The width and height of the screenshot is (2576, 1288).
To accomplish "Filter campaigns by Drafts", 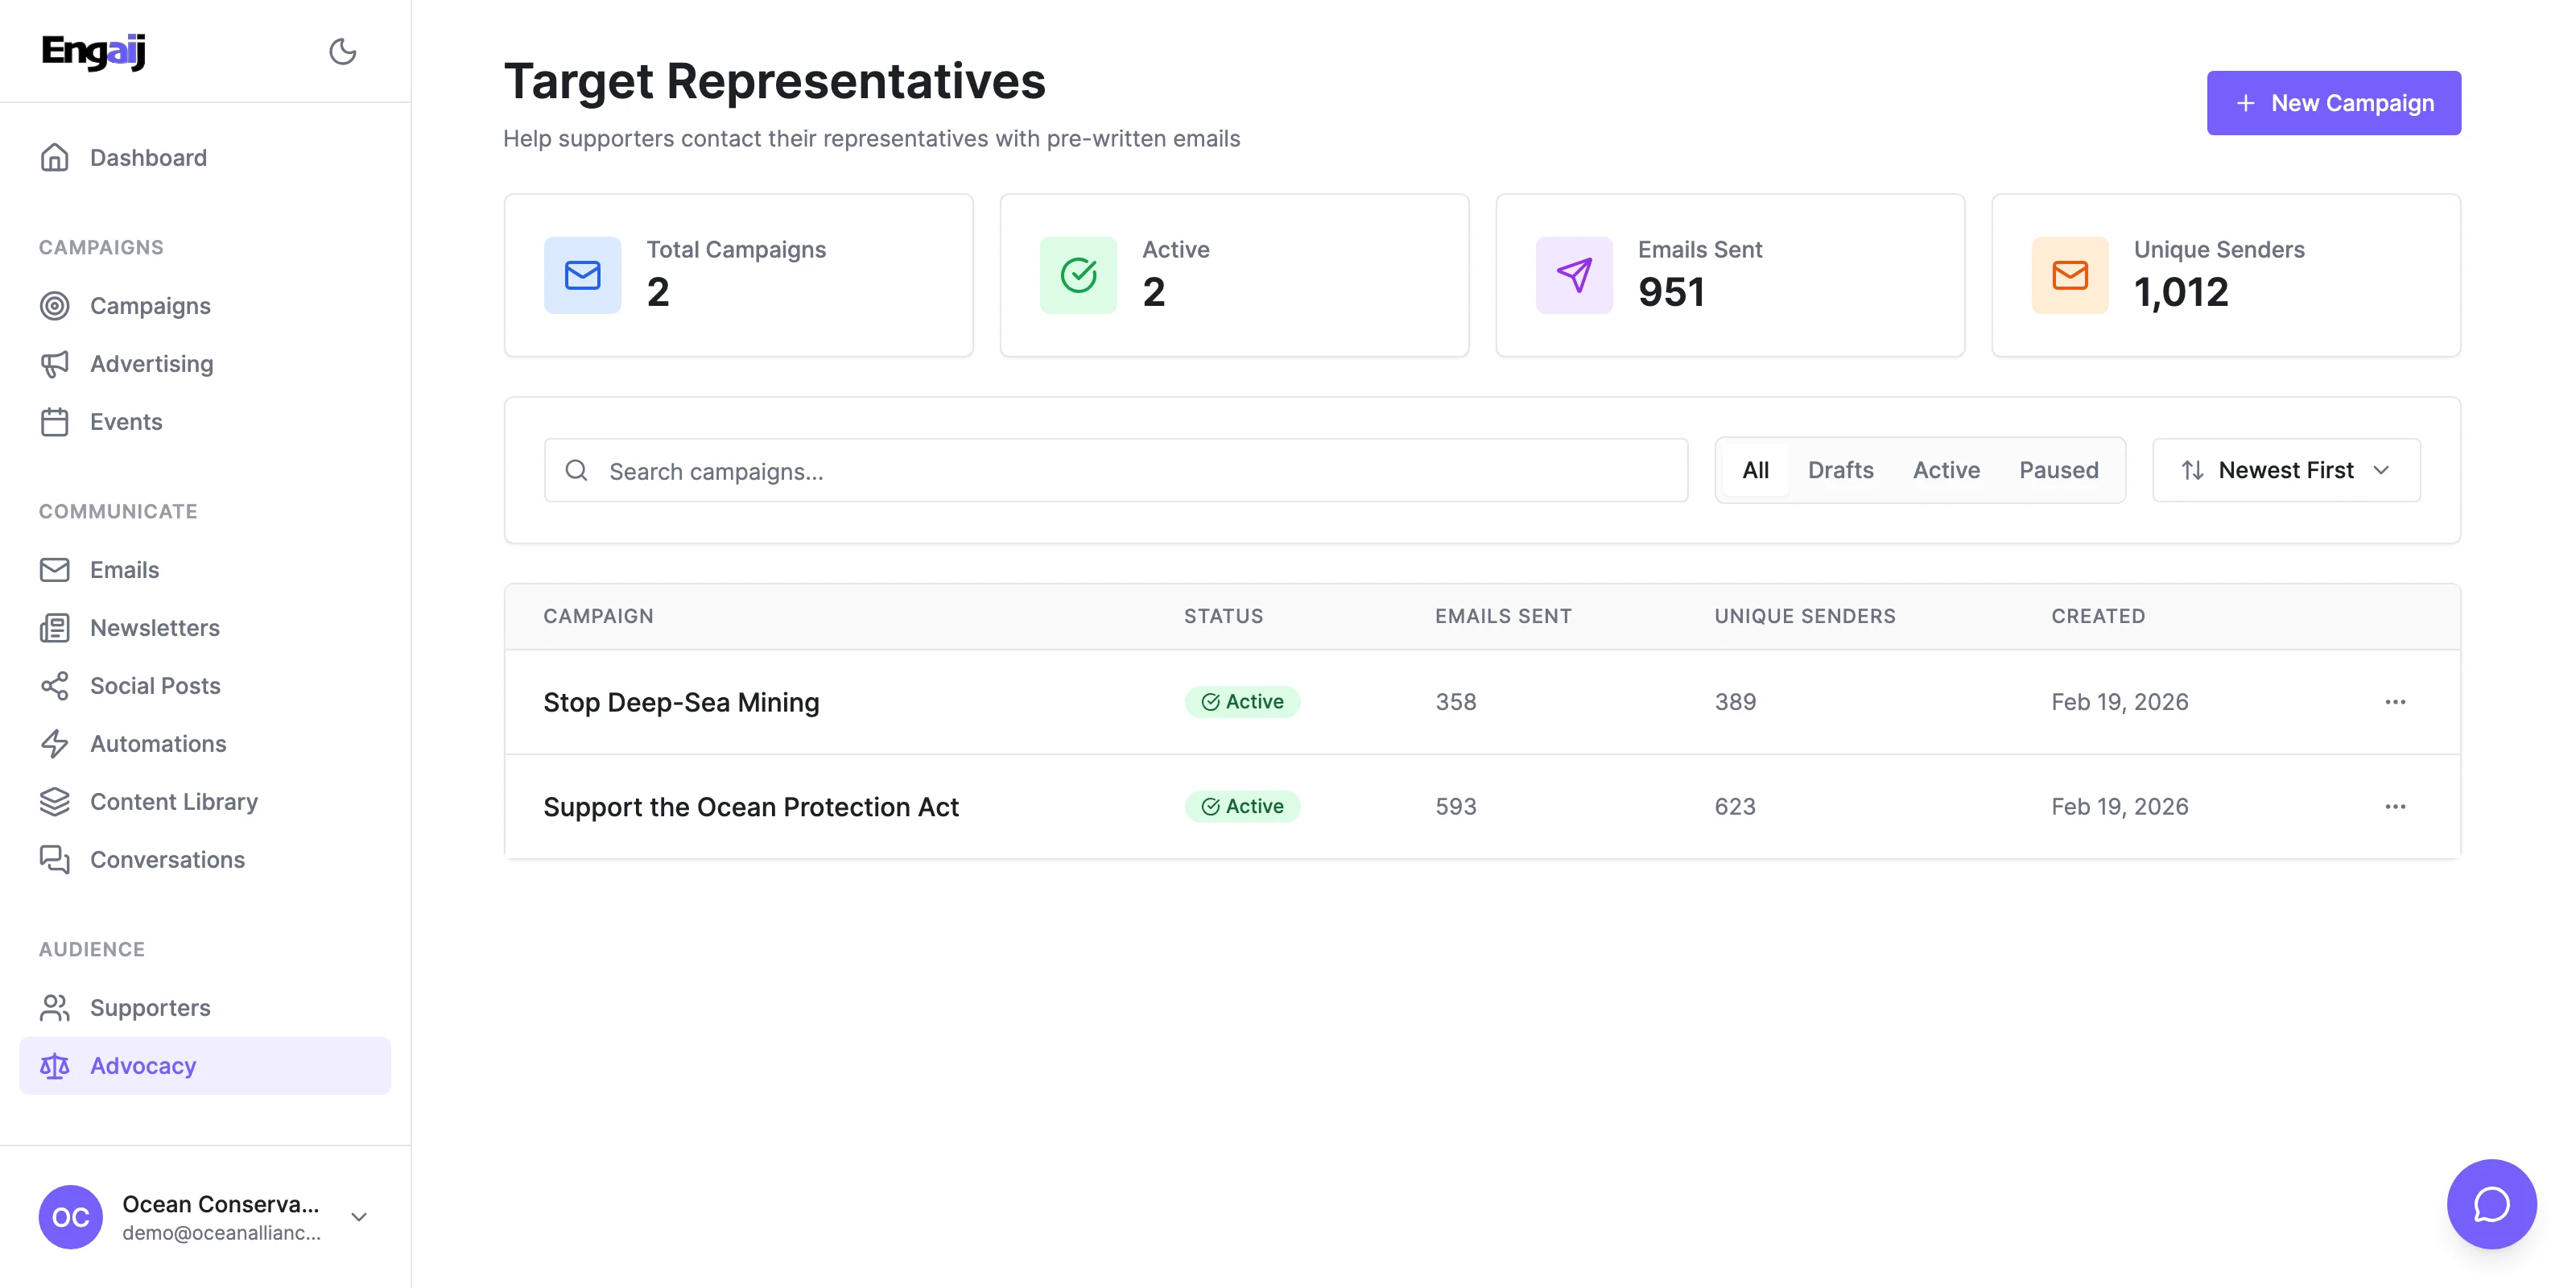I will coord(1840,470).
